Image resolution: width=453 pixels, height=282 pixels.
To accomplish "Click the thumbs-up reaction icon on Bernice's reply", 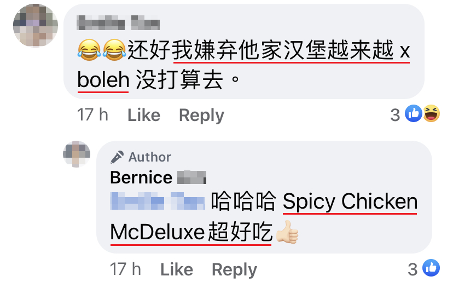I will pos(431,268).
